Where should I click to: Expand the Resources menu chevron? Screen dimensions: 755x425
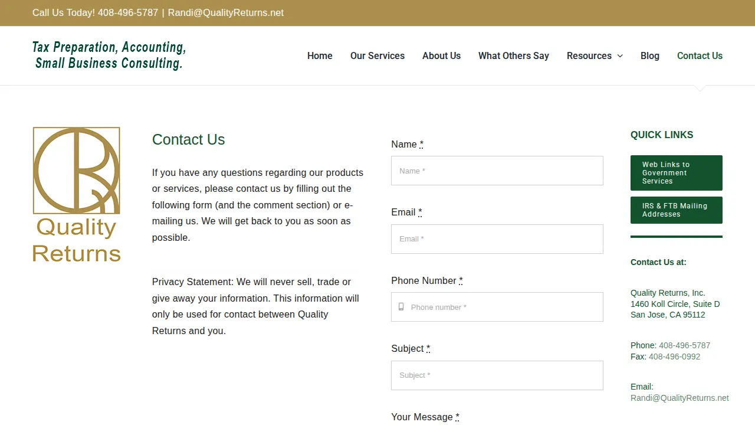(620, 56)
